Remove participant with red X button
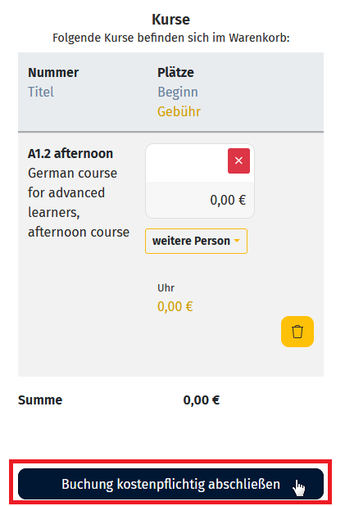The width and height of the screenshot is (345, 506). (x=238, y=160)
